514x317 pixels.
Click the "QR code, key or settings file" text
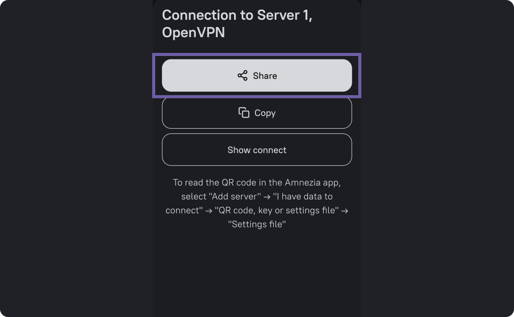[x=277, y=210]
